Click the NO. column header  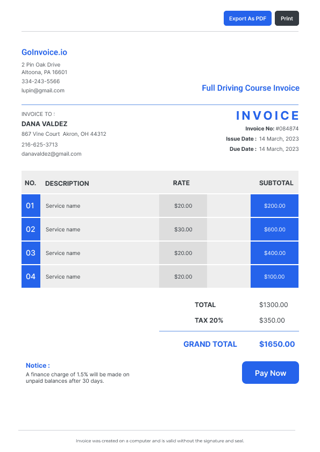pyautogui.click(x=30, y=183)
